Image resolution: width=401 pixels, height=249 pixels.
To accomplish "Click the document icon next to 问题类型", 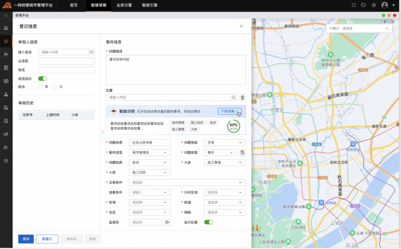I will point(242,152).
